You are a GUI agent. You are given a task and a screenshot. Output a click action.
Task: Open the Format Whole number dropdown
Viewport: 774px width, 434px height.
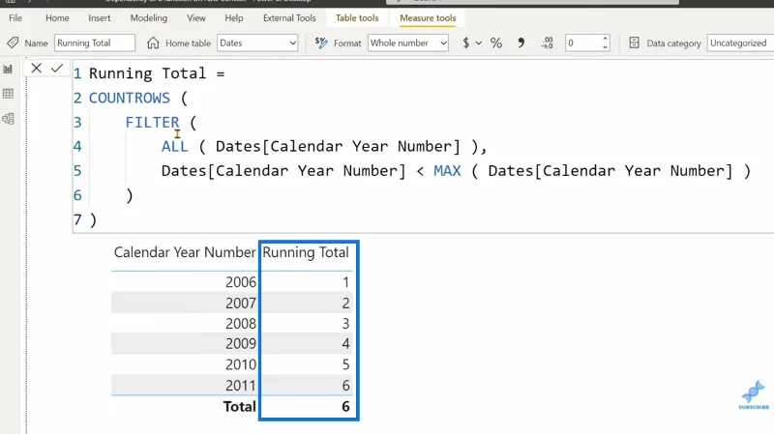pos(408,43)
